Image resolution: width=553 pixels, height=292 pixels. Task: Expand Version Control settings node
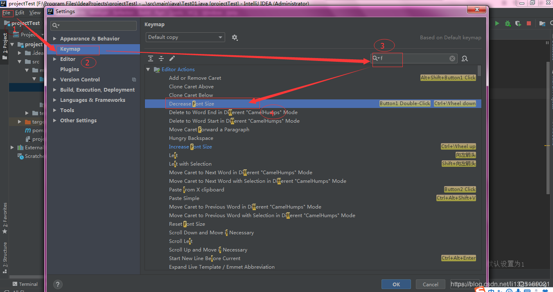(55, 80)
